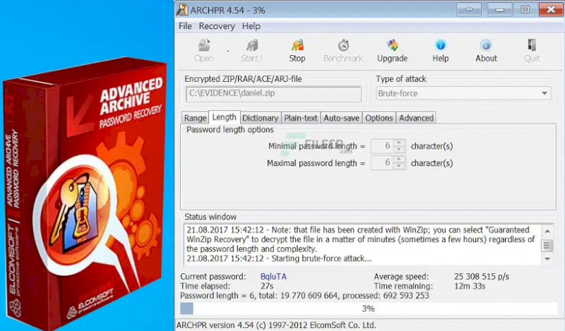
Task: Switch to the Options tab
Action: pos(379,118)
